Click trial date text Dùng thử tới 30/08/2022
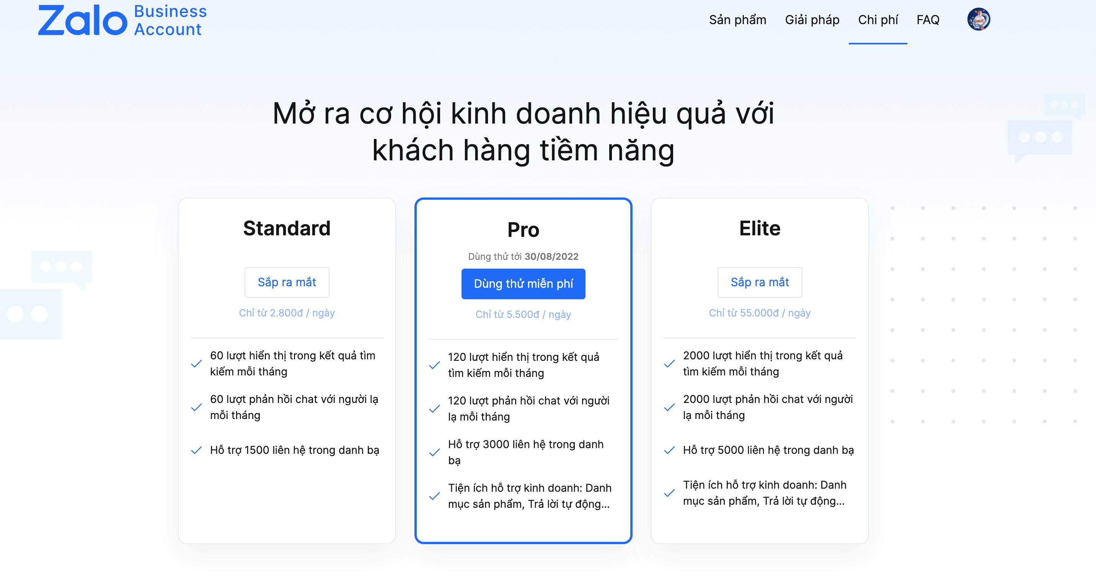The height and width of the screenshot is (587, 1096). point(524,256)
